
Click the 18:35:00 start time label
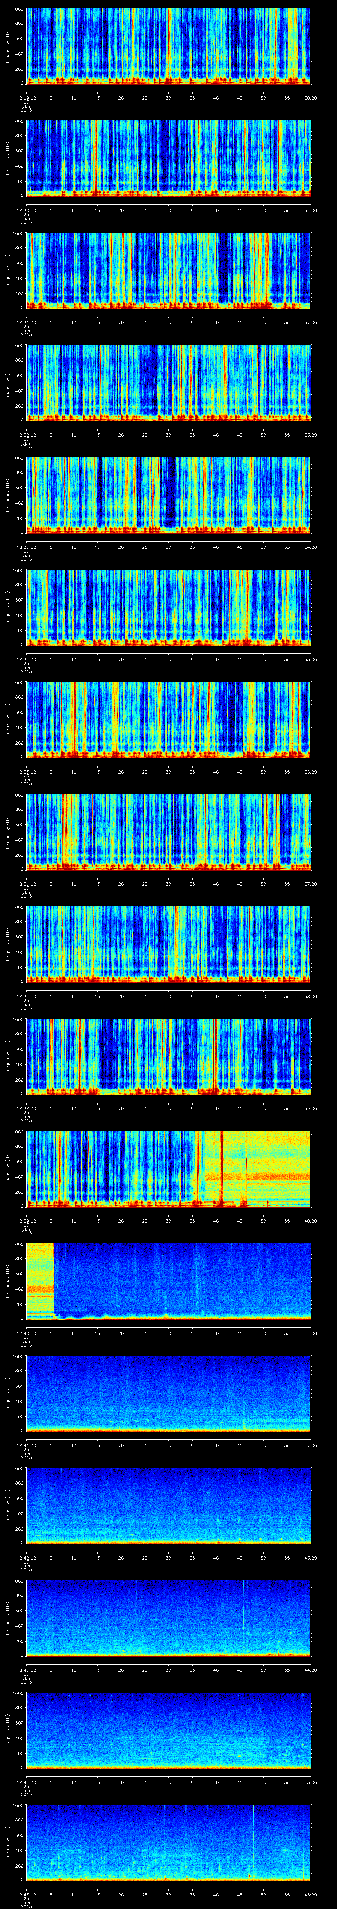(x=26, y=772)
